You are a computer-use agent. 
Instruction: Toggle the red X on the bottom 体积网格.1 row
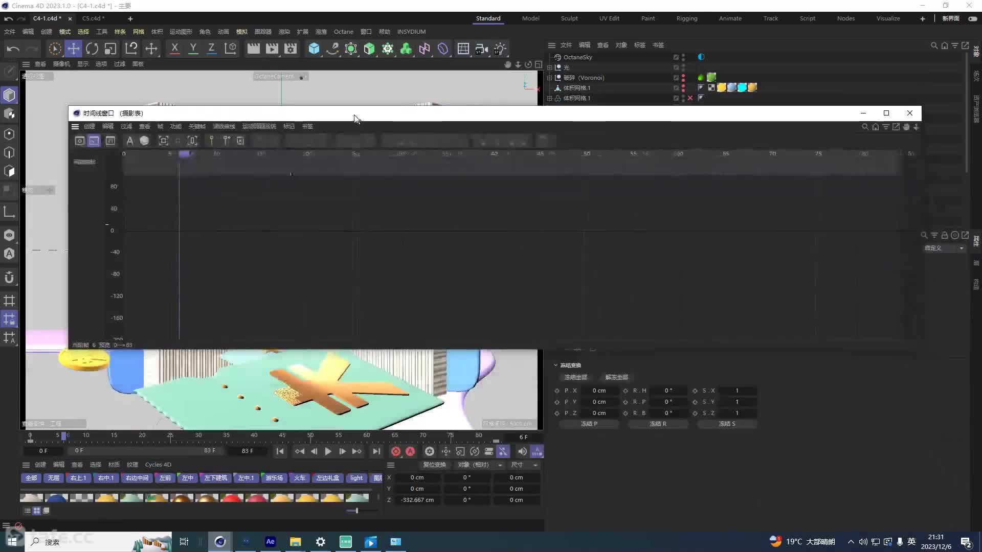[x=690, y=98]
